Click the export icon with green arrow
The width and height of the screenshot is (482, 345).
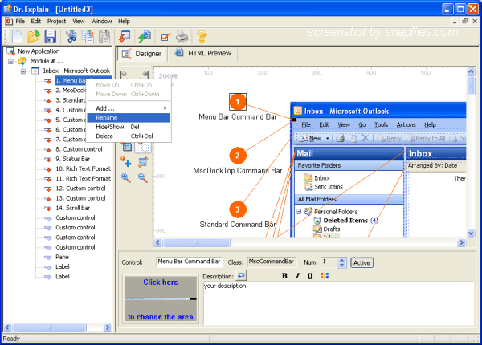pos(145,36)
